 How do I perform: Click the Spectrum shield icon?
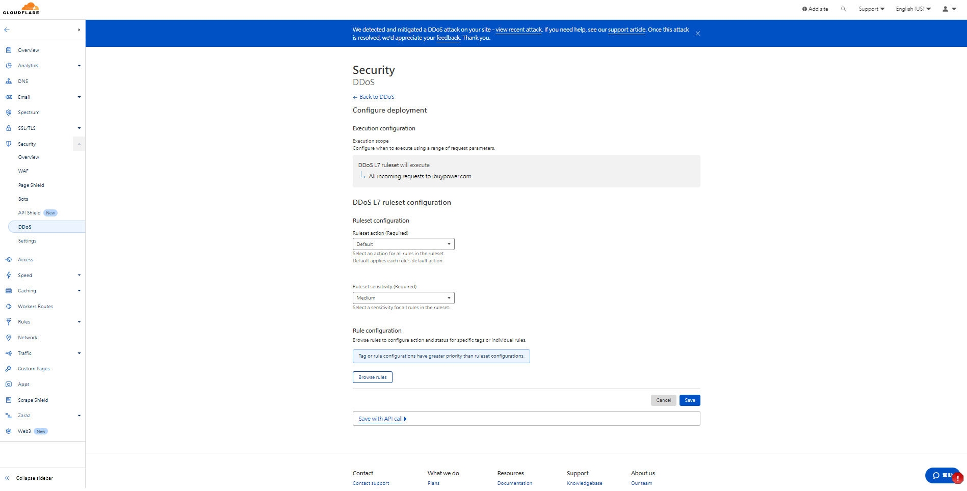coord(9,113)
